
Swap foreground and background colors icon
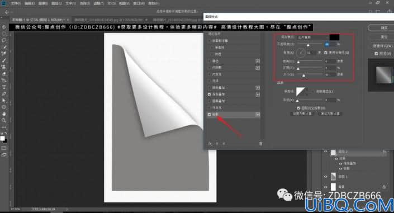pyautogui.click(x=6, y=133)
